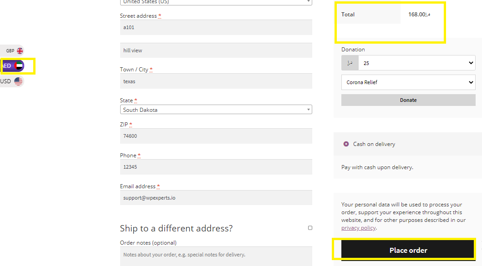Select Cash on delivery radio button
The image size is (482, 266).
[346, 144]
